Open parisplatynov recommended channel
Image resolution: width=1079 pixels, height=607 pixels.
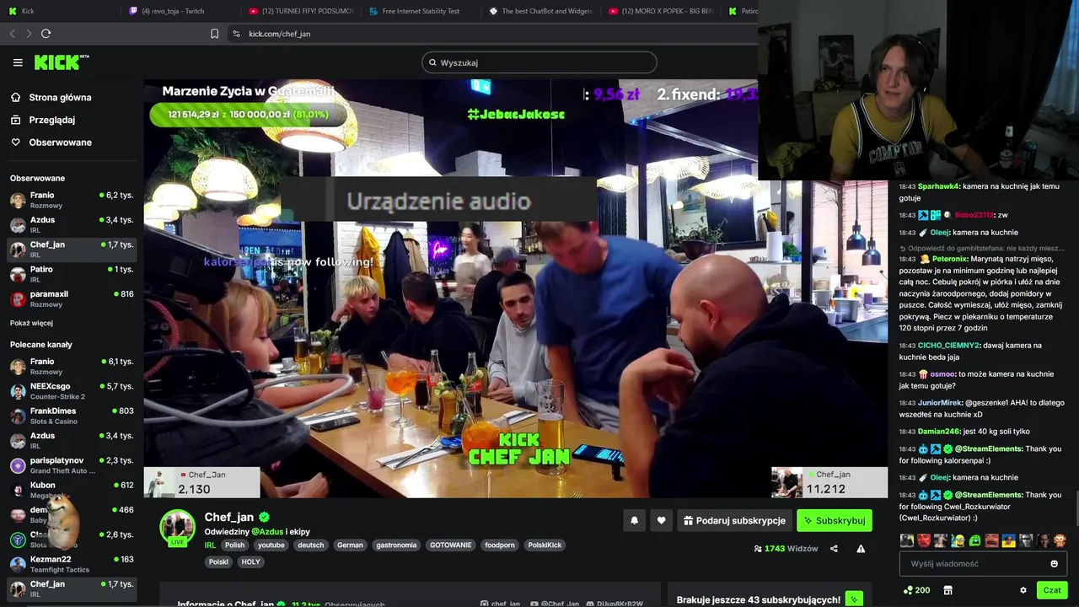click(71, 465)
